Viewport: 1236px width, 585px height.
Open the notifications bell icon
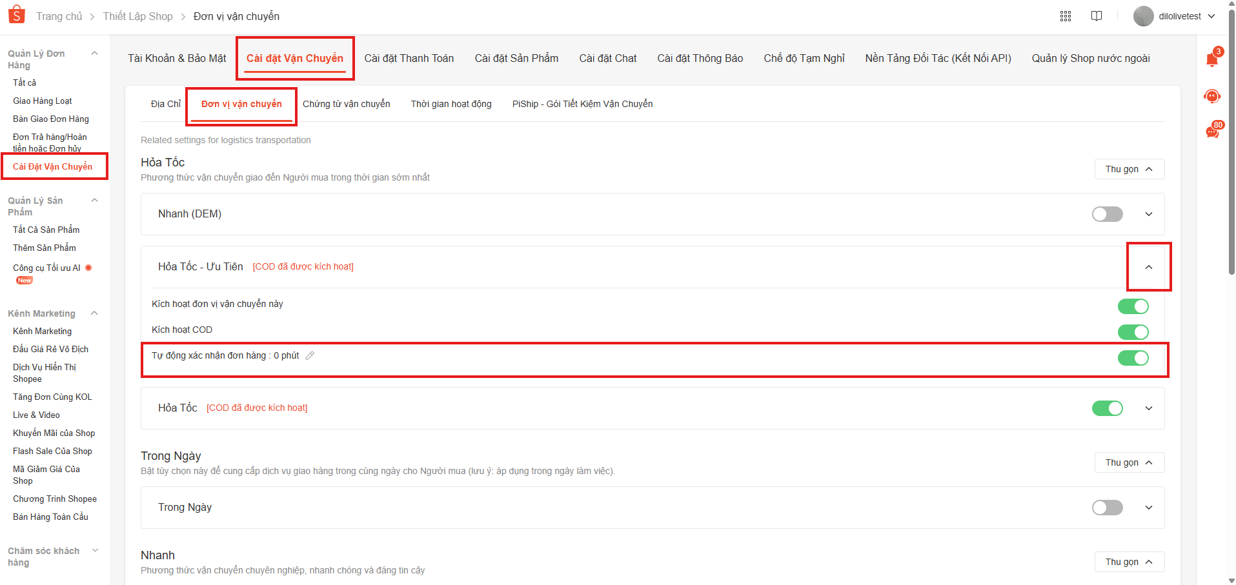1212,60
